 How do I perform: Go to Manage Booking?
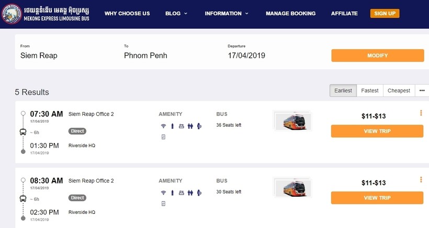pos(290,14)
